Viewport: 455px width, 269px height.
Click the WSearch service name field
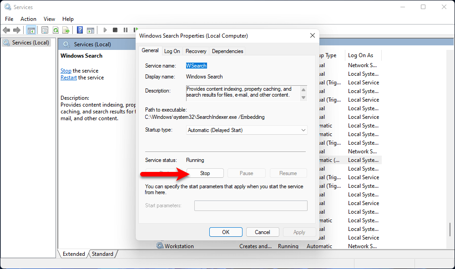pos(197,66)
